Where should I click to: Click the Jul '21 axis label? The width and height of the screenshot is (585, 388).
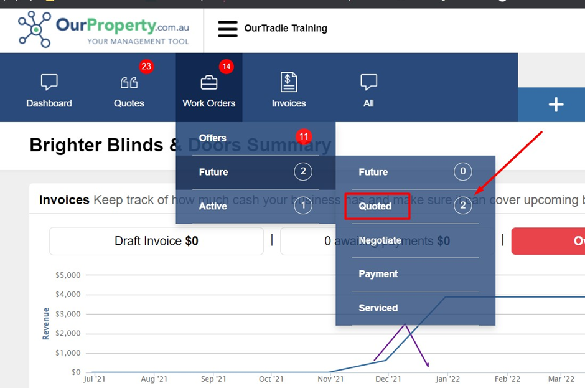tap(95, 379)
